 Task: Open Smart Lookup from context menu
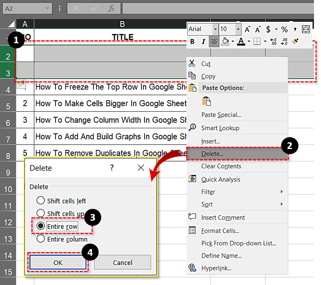237,128
